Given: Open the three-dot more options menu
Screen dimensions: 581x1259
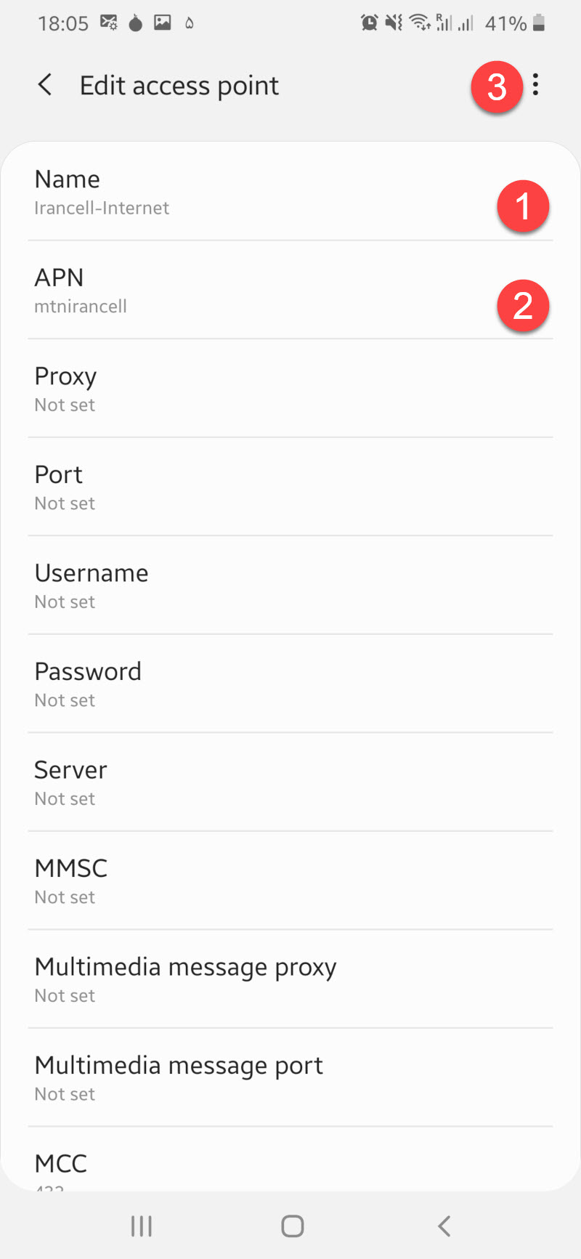Looking at the screenshot, I should click(535, 85).
